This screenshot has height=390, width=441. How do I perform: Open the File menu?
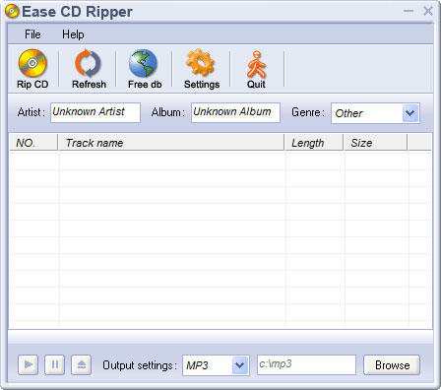pyautogui.click(x=32, y=34)
